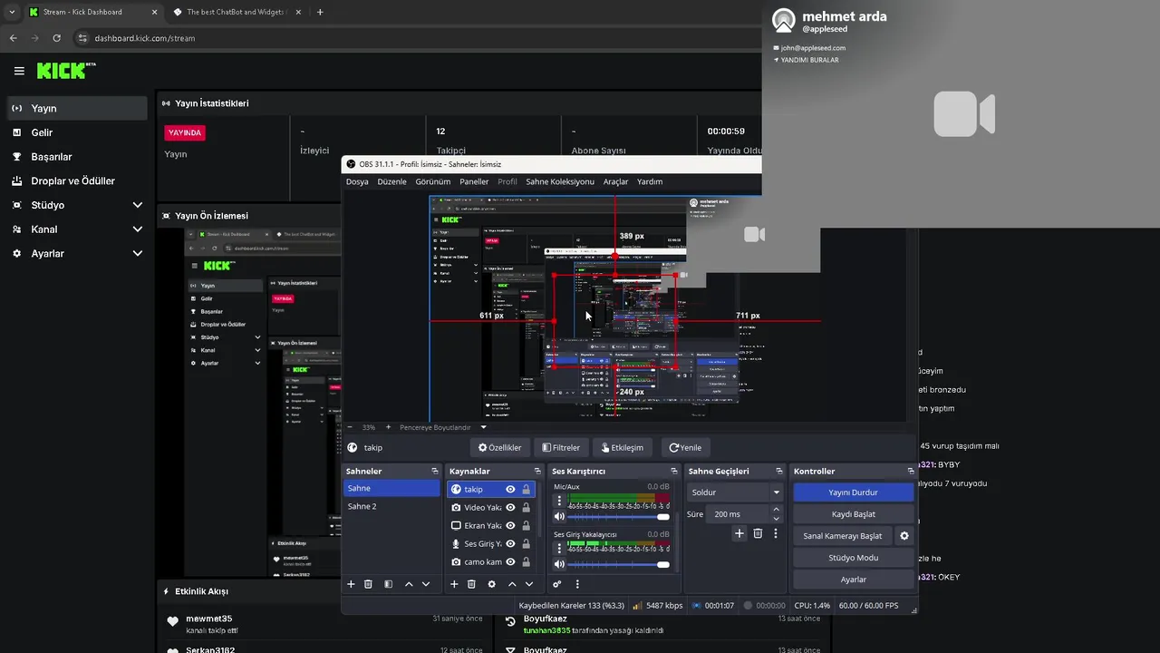Toggle lock on camo kam source

[526, 561]
